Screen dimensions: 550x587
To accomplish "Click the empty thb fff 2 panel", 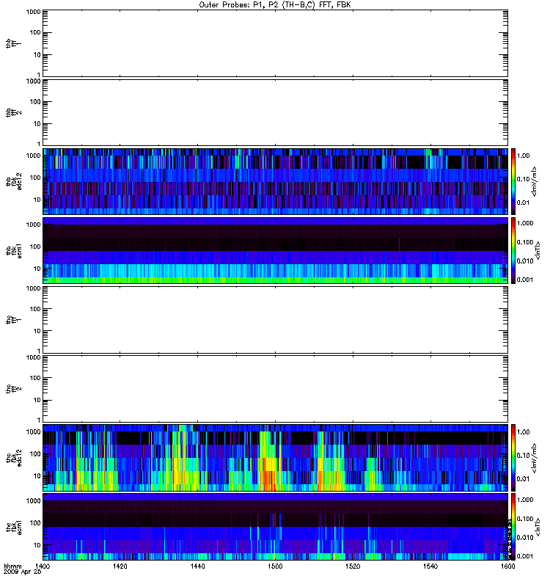I will (275, 113).
